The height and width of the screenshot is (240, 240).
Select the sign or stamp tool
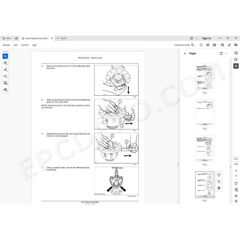click(x=5, y=89)
